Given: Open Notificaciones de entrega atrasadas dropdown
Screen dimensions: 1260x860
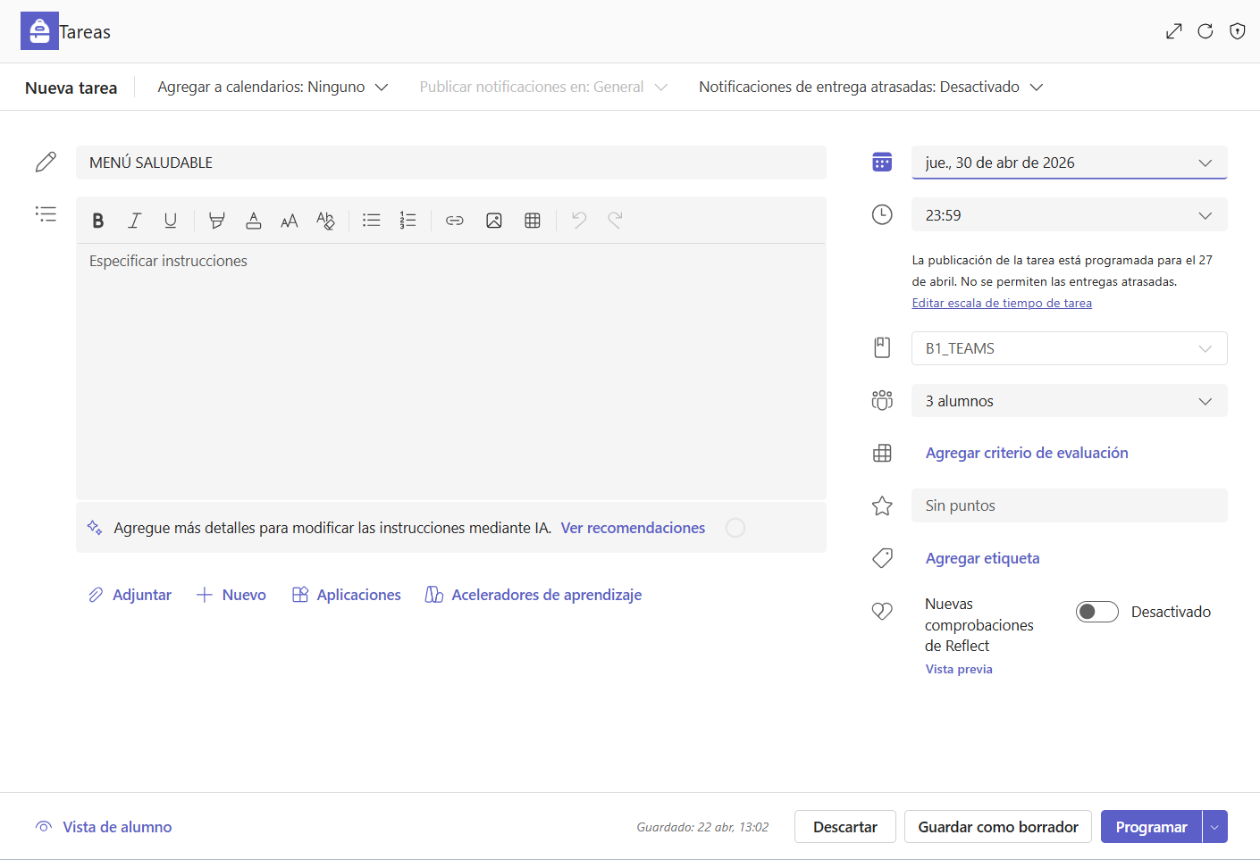Looking at the screenshot, I should [x=871, y=87].
